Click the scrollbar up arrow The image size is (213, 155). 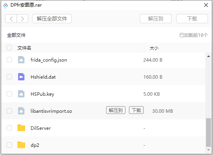pyautogui.click(x=208, y=56)
